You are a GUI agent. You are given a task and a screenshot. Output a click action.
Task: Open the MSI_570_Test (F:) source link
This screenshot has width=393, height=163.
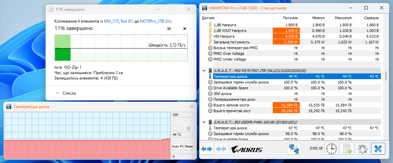119,21
